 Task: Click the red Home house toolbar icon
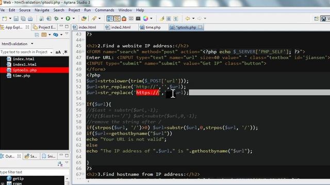[124, 18]
